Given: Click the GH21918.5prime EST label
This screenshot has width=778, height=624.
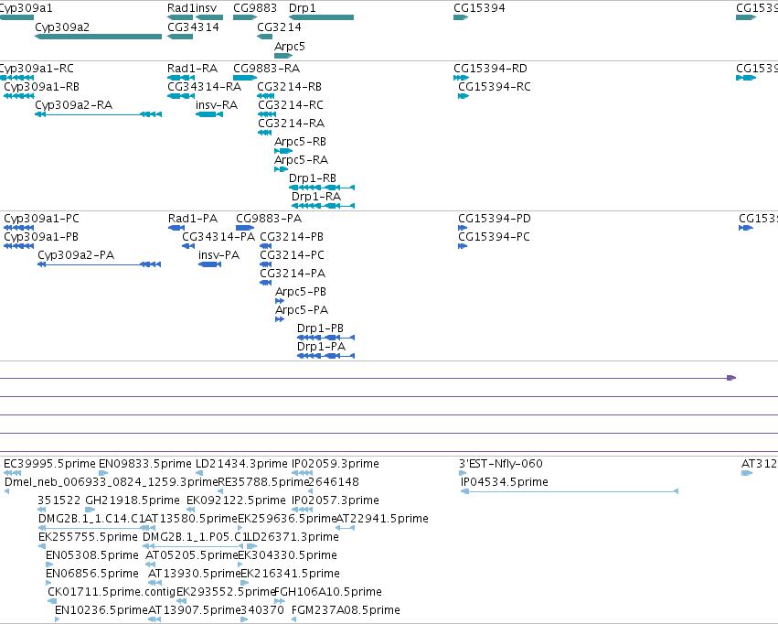Looking at the screenshot, I should click(133, 500).
